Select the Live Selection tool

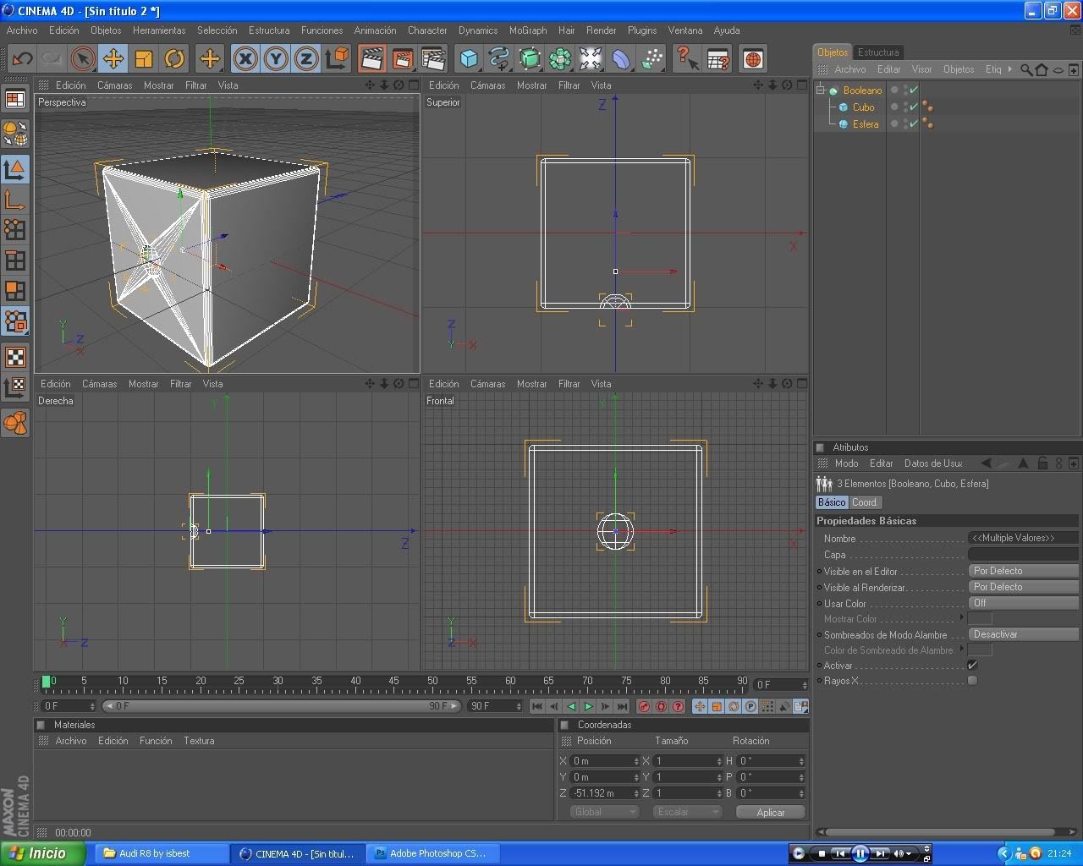point(82,58)
